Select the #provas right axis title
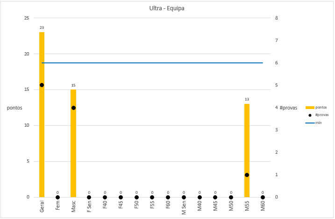The height and width of the screenshot is (219, 335). click(x=288, y=108)
